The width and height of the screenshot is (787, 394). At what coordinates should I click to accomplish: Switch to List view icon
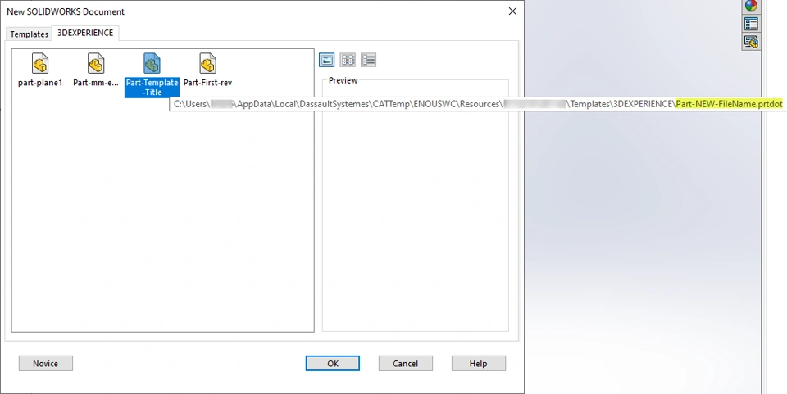click(348, 60)
